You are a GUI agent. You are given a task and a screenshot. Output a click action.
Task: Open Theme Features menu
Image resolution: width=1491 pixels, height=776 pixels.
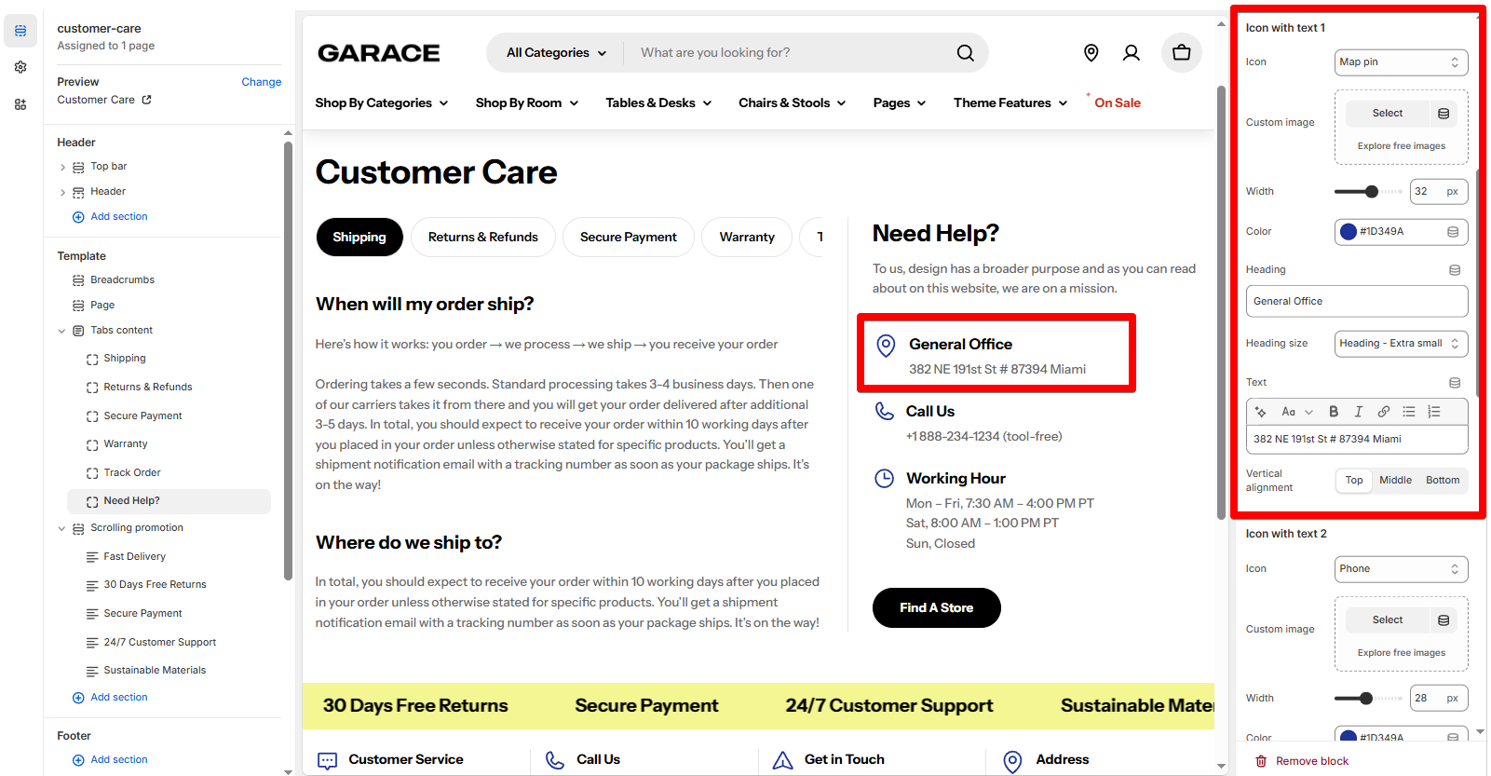pyautogui.click(x=1010, y=103)
